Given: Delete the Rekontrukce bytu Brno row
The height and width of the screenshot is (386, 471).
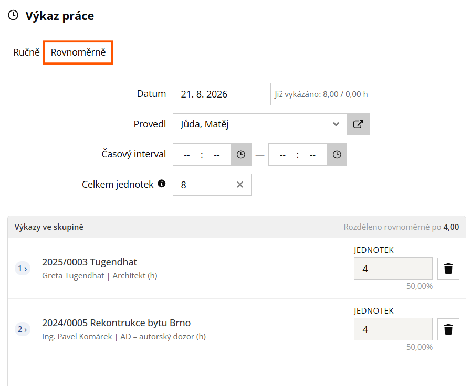Looking at the screenshot, I should 448,329.
